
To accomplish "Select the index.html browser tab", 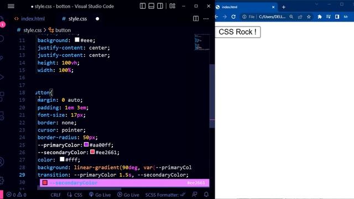I will tap(246, 7).
